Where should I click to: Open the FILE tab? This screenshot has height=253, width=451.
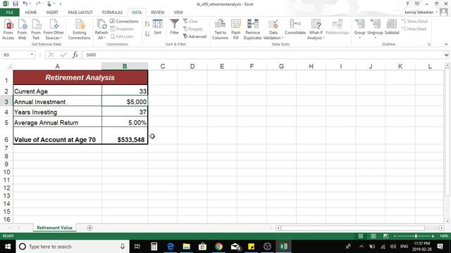click(x=9, y=13)
